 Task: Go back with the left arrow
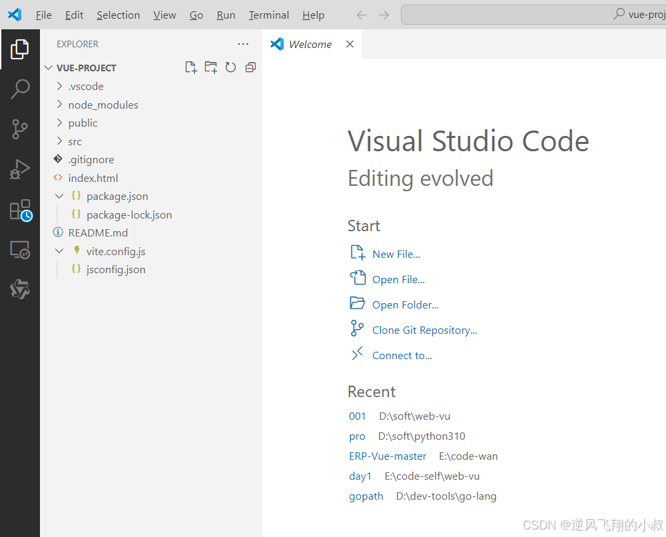[x=362, y=15]
